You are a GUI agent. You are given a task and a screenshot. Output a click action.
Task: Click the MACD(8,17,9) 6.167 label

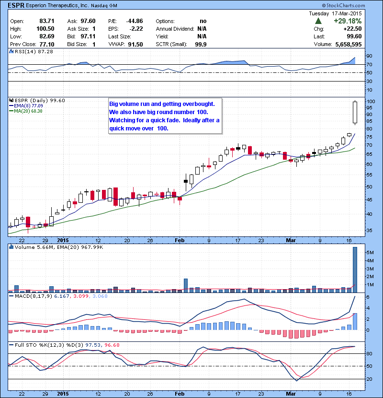[42, 296]
